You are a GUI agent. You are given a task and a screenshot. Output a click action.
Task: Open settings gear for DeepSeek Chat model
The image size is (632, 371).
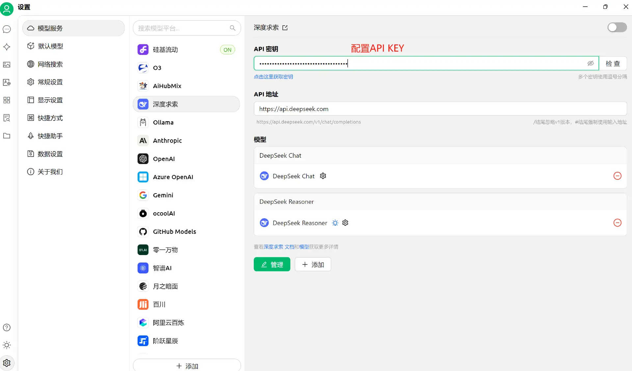(x=323, y=176)
